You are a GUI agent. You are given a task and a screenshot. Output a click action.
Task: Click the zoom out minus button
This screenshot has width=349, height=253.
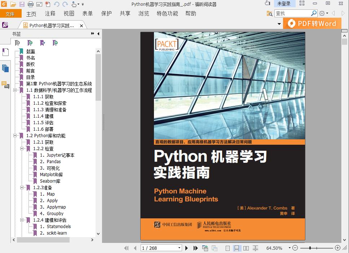click(x=295, y=248)
